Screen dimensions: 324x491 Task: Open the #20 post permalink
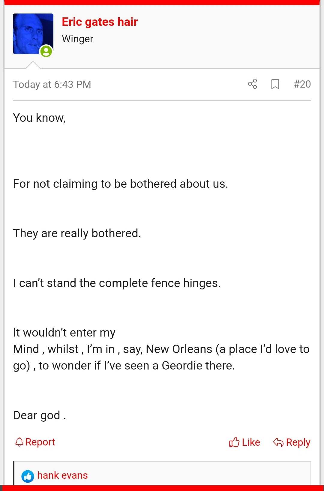tap(302, 84)
